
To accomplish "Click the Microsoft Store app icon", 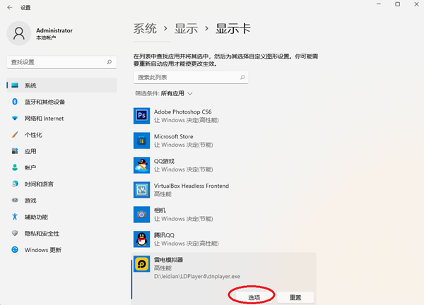I will (x=142, y=140).
